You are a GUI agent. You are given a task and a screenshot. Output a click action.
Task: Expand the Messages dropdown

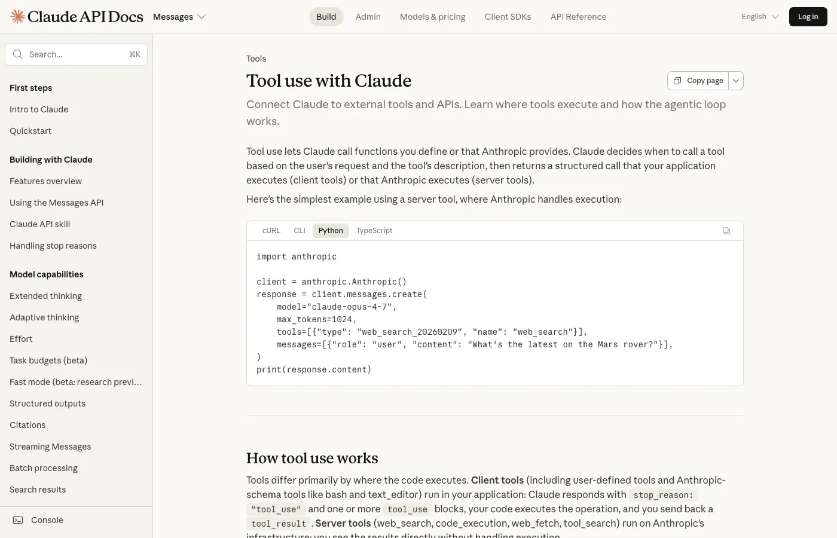coord(178,17)
